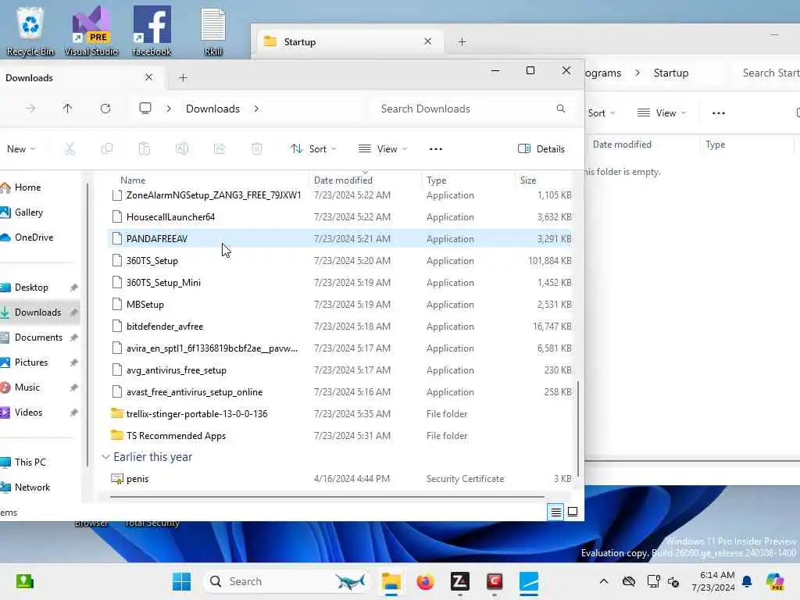Image resolution: width=800 pixels, height=600 pixels.
Task: Click the Delete trash icon in toolbar
Action: tap(256, 149)
